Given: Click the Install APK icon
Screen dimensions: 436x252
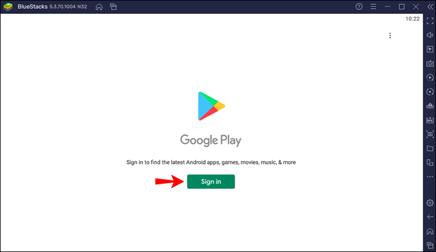Looking at the screenshot, I should click(x=430, y=120).
